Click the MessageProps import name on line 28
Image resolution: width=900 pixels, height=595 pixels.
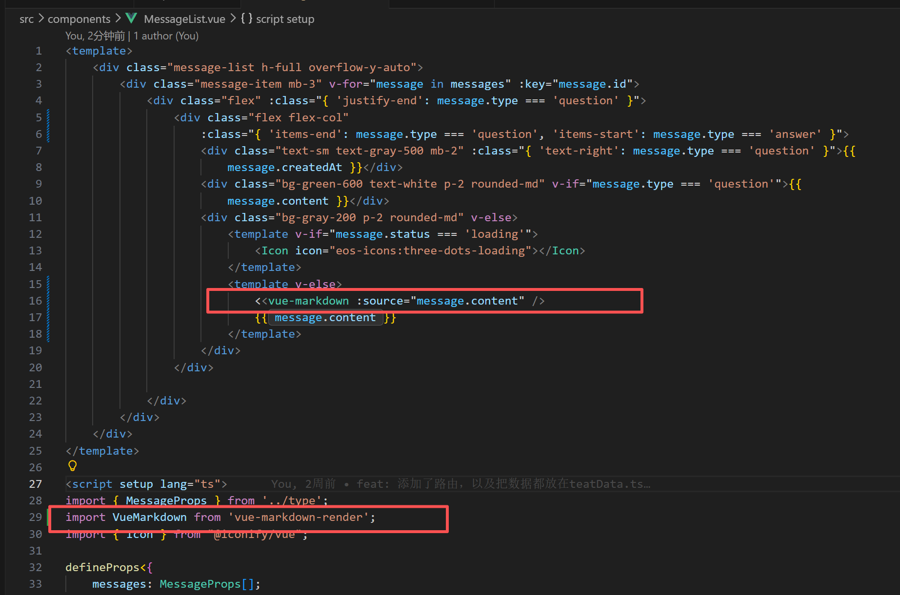(x=166, y=500)
